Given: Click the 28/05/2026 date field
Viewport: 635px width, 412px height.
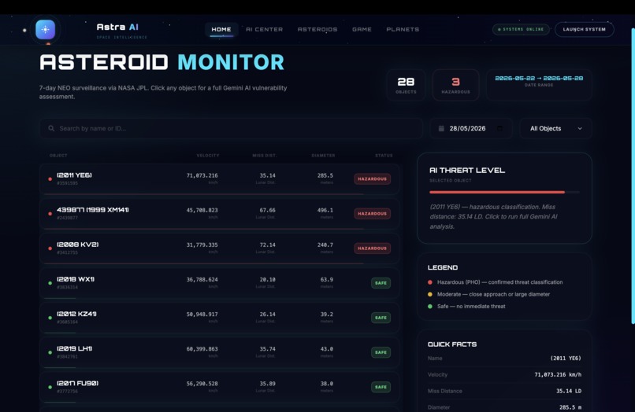Looking at the screenshot, I should point(471,128).
